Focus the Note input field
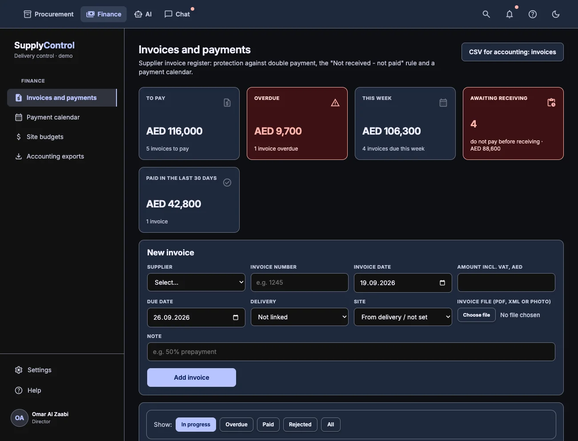The image size is (578, 441). pyautogui.click(x=351, y=352)
